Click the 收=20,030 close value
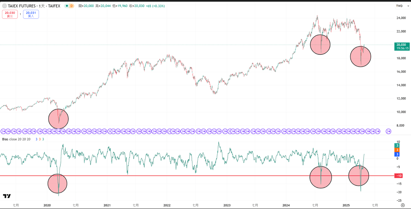 (136, 6)
